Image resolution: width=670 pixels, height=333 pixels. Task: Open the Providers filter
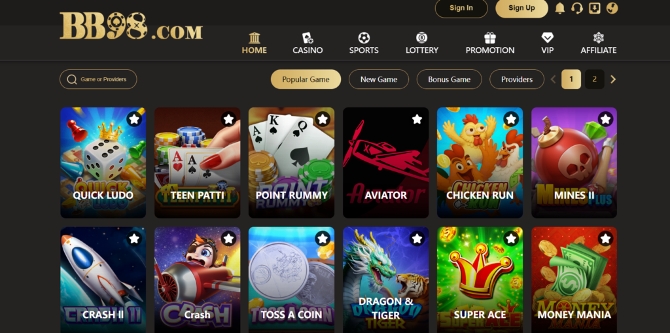point(517,80)
